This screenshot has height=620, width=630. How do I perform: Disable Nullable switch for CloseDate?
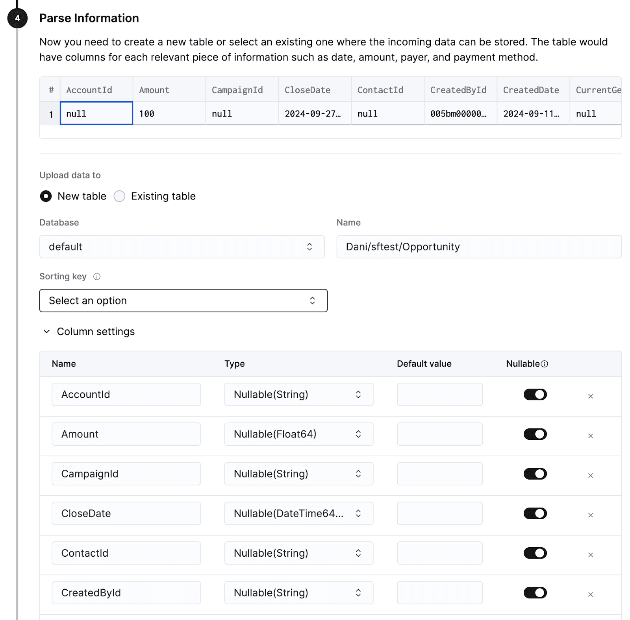[535, 513]
